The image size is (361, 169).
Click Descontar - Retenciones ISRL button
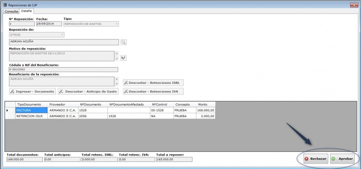(153, 82)
